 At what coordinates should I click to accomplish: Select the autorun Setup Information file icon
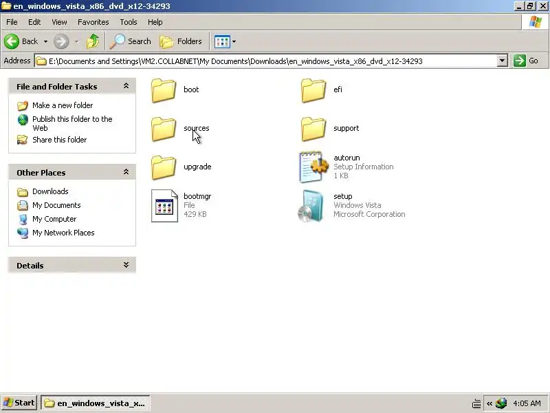313,167
